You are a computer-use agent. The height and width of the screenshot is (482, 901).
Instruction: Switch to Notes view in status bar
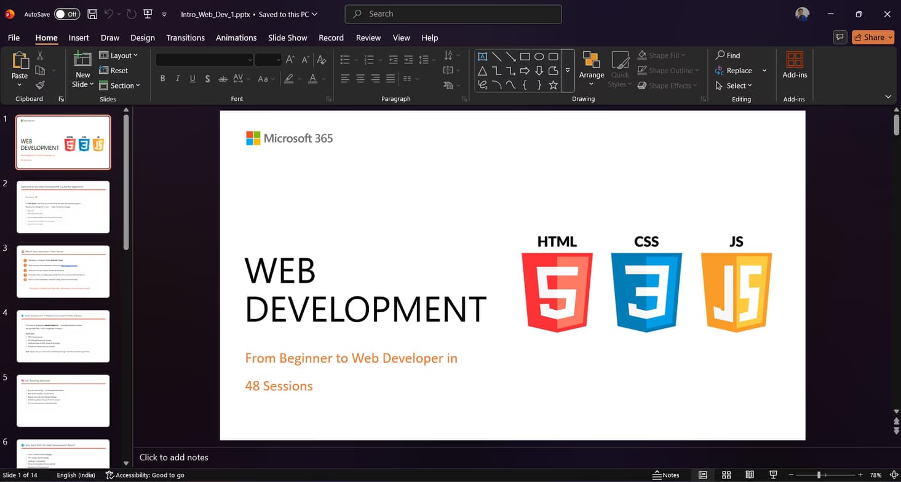coord(666,475)
